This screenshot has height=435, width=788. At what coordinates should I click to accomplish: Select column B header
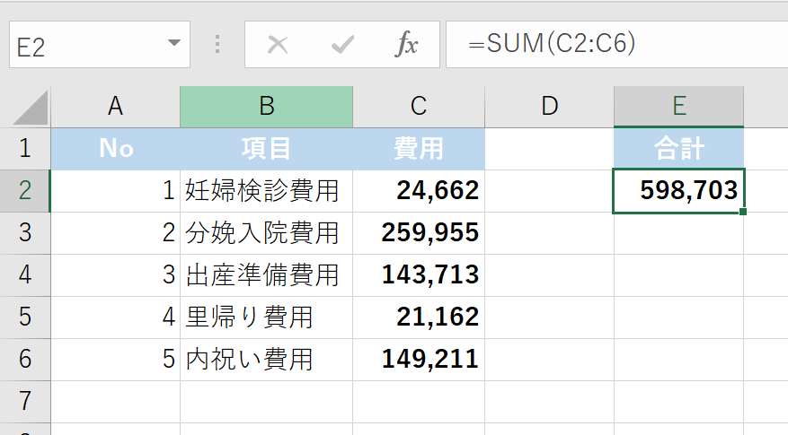coord(266,107)
